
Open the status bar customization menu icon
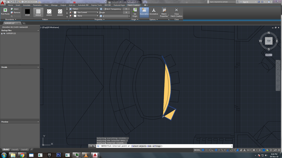279,150
